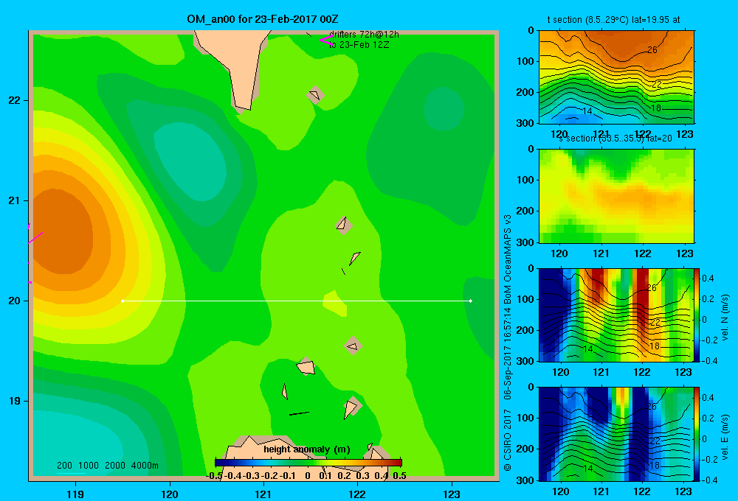738x501 pixels.
Task: Open the temperature section plot
Action: coord(616,77)
